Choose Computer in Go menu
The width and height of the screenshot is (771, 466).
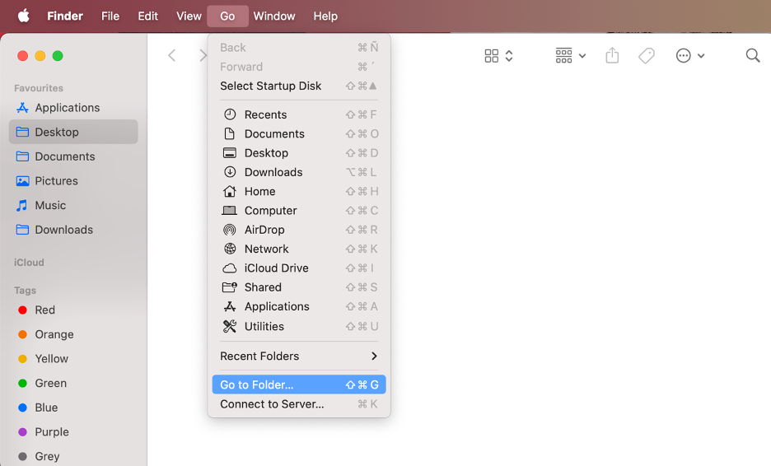(299, 211)
